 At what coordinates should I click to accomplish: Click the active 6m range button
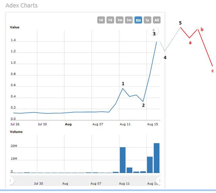(138, 20)
